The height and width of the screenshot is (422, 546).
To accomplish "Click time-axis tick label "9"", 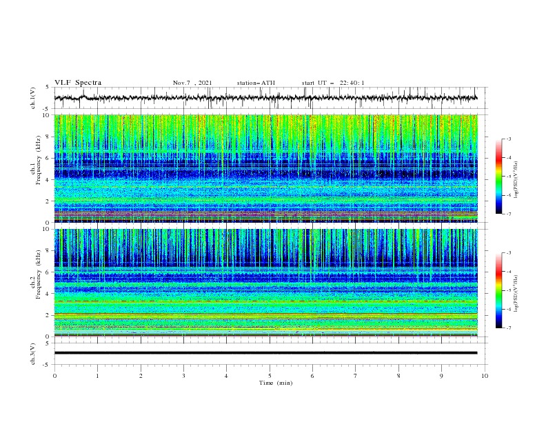I will coord(441,376).
